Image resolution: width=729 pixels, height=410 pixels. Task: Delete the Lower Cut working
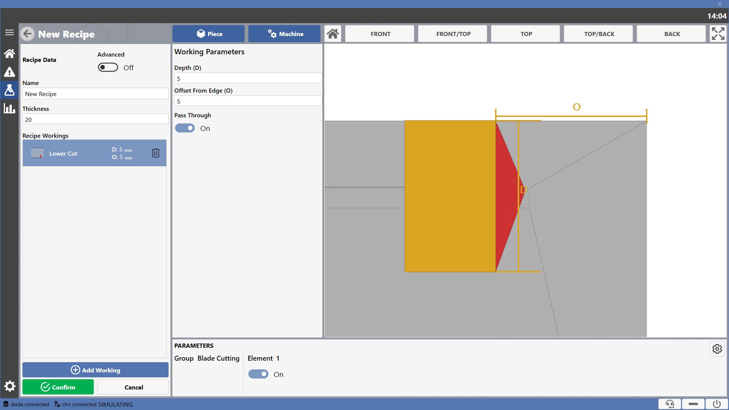click(156, 153)
